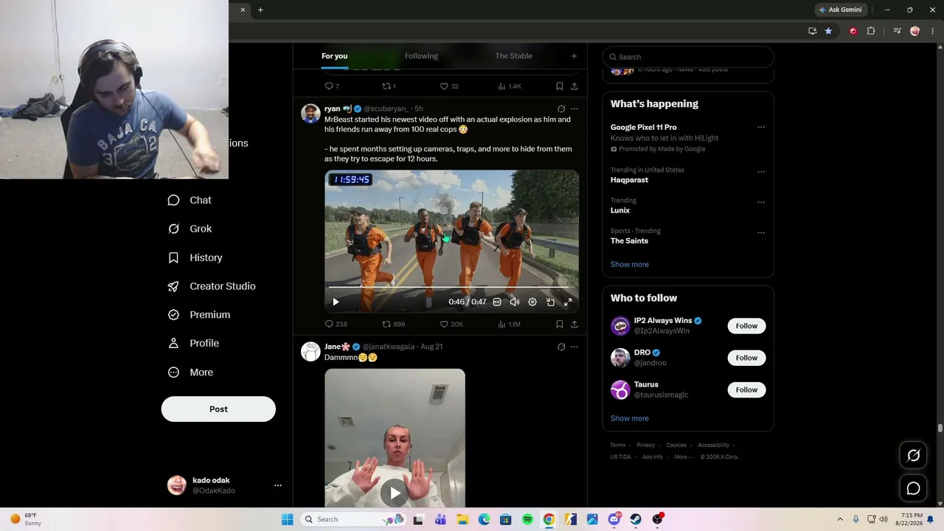Open the Privacy footer link
The image size is (944, 531).
[x=646, y=445]
